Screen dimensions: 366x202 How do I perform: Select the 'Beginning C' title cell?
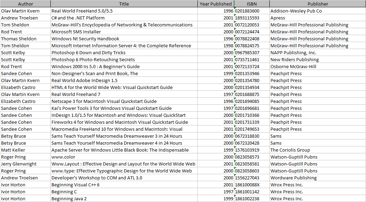[x=124, y=192]
